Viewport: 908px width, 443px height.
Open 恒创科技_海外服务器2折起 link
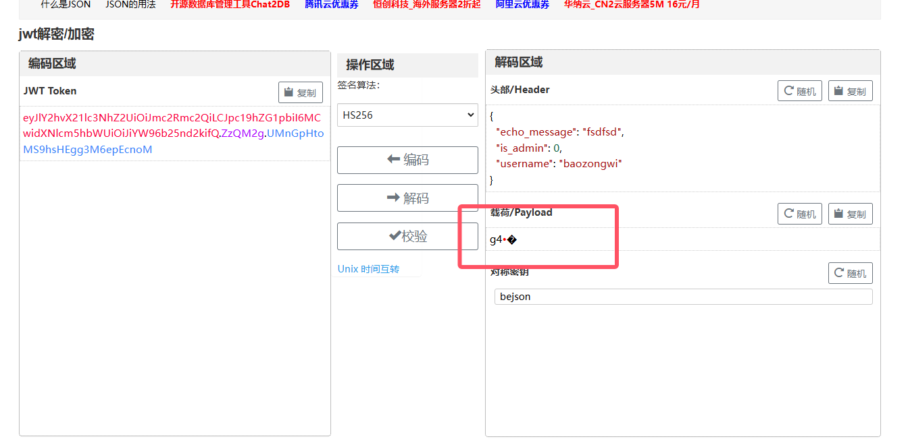427,4
